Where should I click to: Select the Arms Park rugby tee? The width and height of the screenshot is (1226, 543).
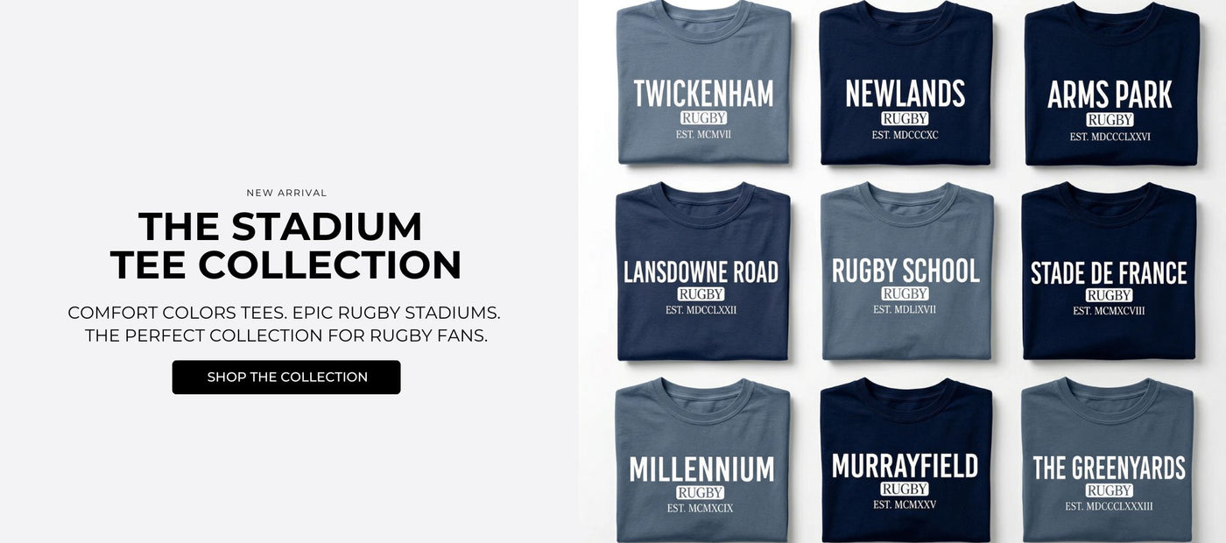[1110, 83]
